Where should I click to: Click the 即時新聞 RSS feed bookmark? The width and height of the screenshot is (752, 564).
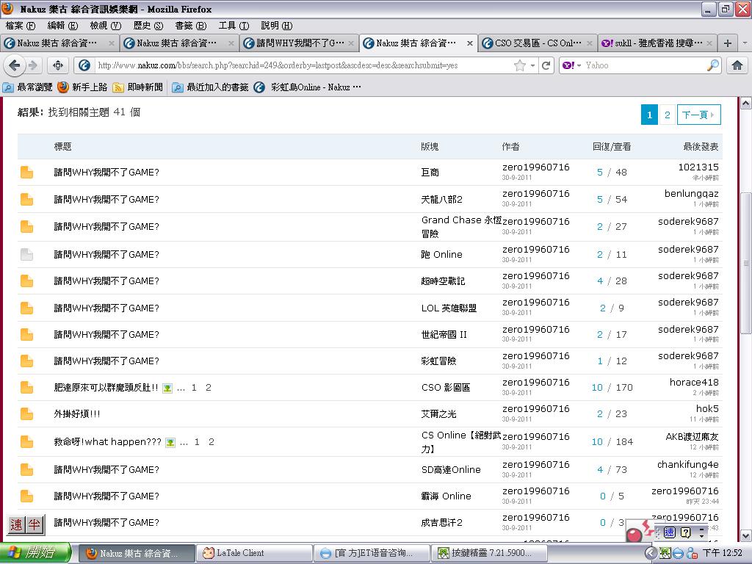pos(137,87)
